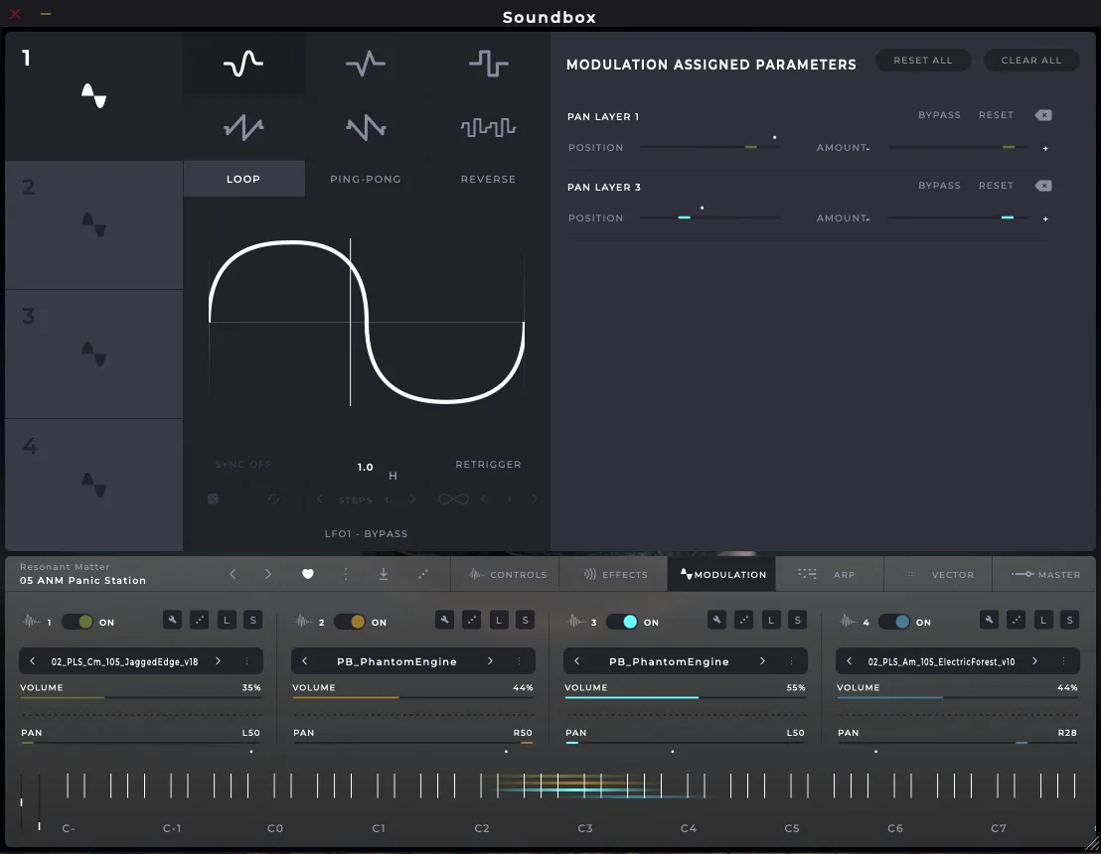This screenshot has width=1101, height=854.
Task: Select the sine wave LFO shape
Action: click(243, 65)
